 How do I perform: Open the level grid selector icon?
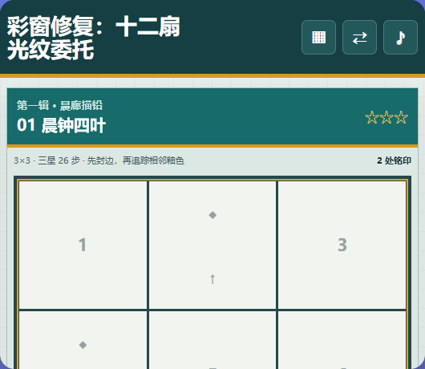pyautogui.click(x=318, y=38)
